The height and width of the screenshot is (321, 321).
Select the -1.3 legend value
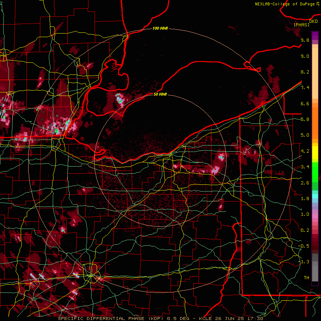coord(304,262)
